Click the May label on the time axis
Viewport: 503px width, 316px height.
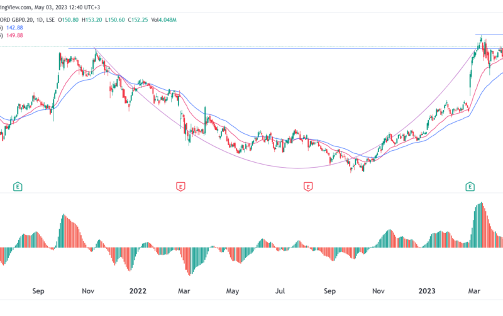click(233, 291)
